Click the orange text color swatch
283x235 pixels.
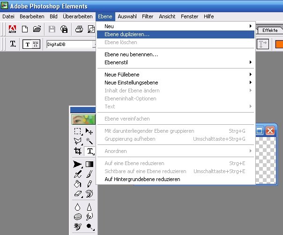pos(279,44)
